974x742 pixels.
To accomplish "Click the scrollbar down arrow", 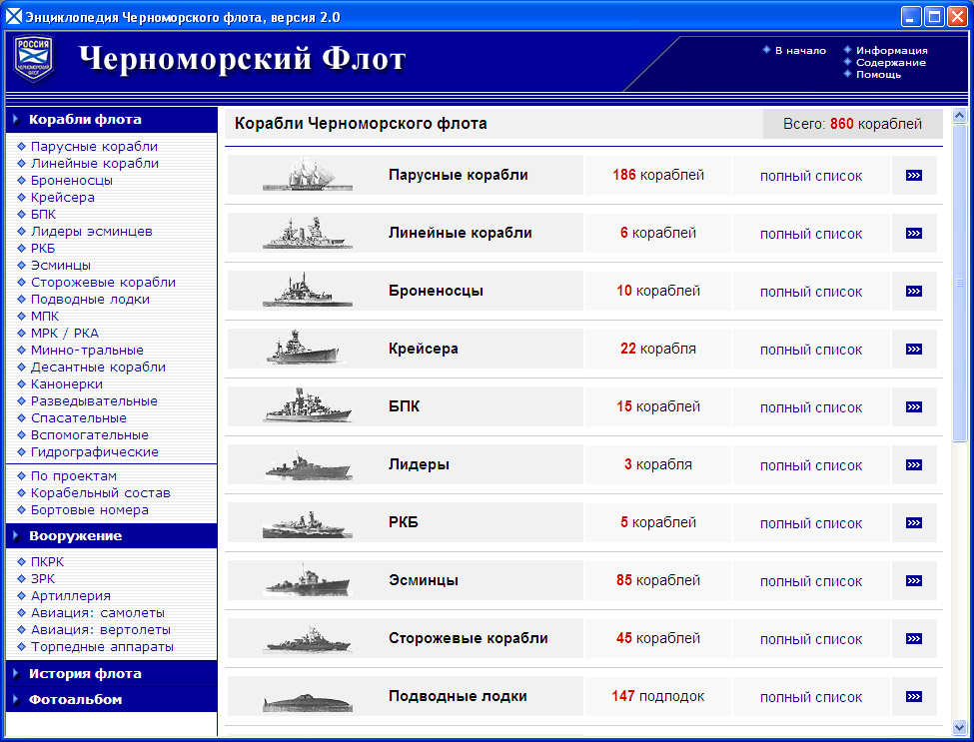I will pyautogui.click(x=960, y=726).
